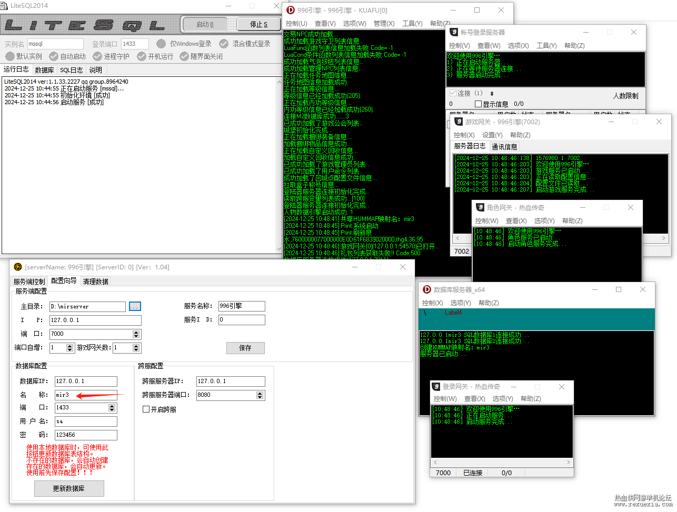Open 查看(X) menu in 登录网关
Image resolution: width=677 pixels, height=512 pixels.
pos(474,399)
